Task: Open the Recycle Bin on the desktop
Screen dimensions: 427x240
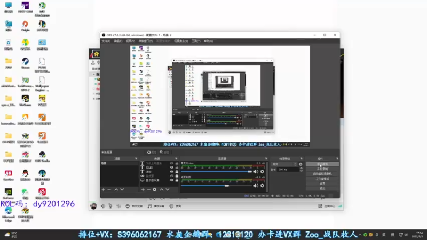Action: 9,45
